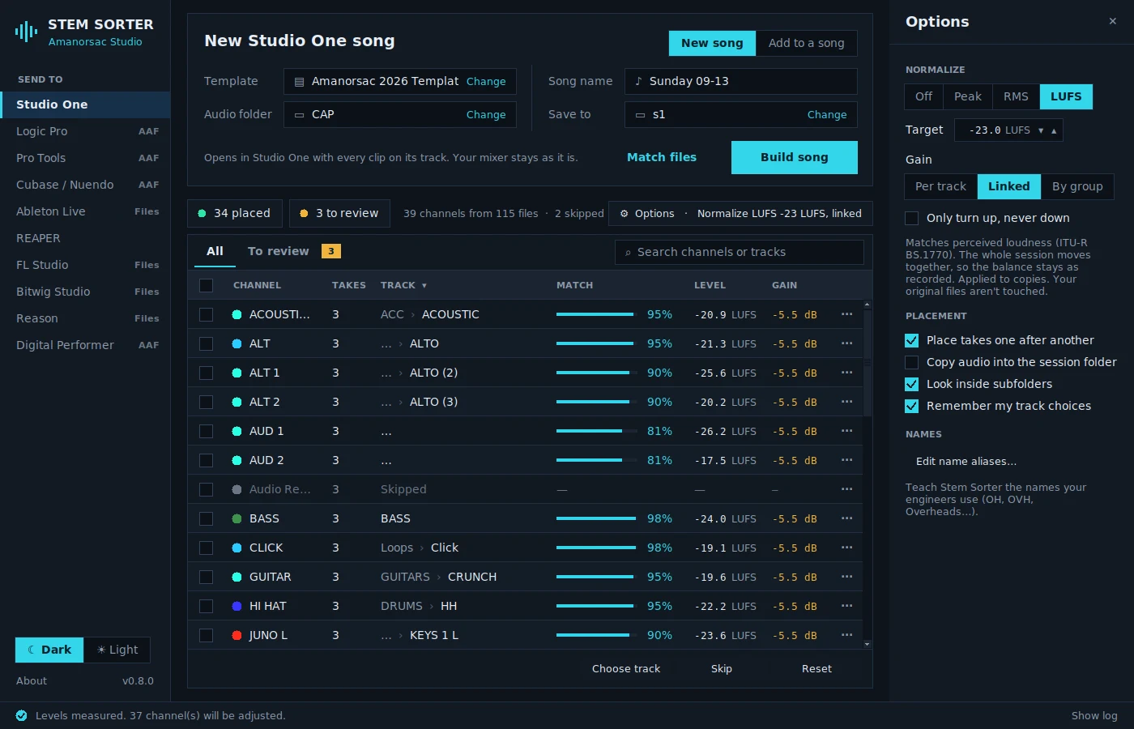Click the Stem Sorter waveform logo icon
Screen dimensions: 1134x729
pos(26,32)
